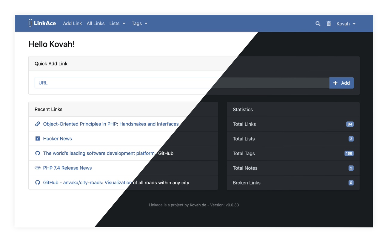Open search using the magnifier icon
This screenshot has width=388, height=242.
tap(318, 23)
